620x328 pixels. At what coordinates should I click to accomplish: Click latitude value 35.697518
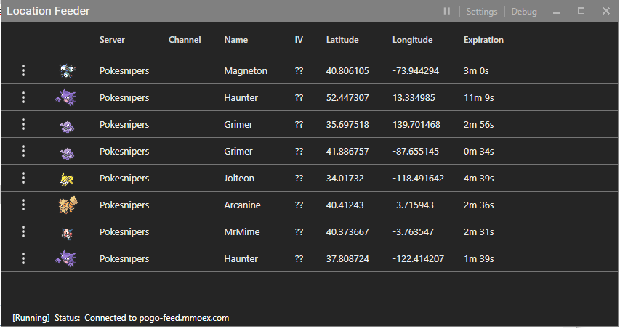pos(347,125)
